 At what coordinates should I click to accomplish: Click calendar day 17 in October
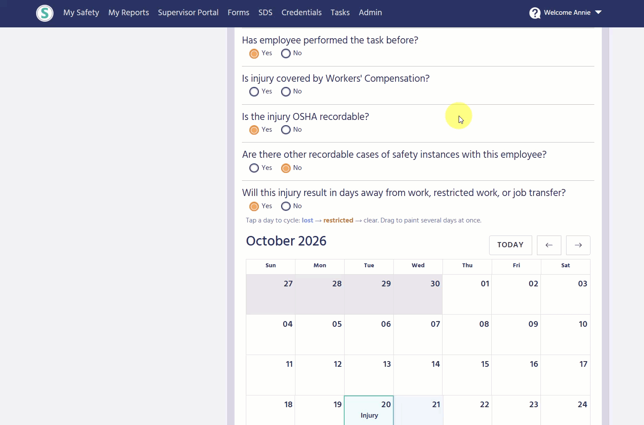pos(566,375)
